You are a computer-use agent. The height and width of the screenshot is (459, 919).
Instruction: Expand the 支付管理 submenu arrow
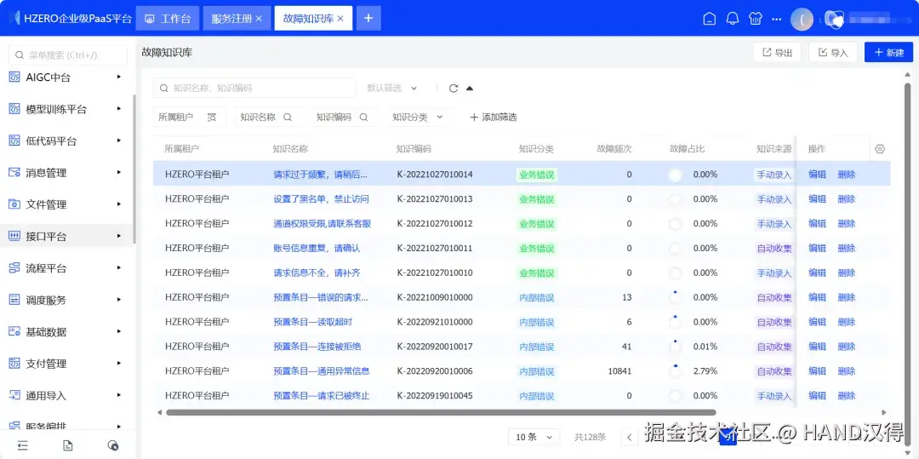[119, 364]
